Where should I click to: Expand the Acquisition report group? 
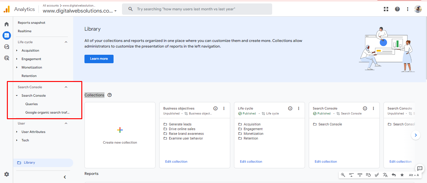tap(17, 50)
